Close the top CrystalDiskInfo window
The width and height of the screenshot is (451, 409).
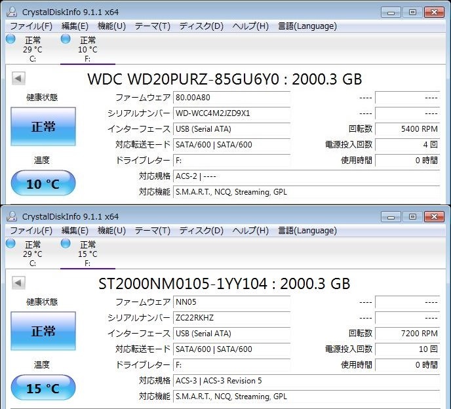tap(435, 12)
